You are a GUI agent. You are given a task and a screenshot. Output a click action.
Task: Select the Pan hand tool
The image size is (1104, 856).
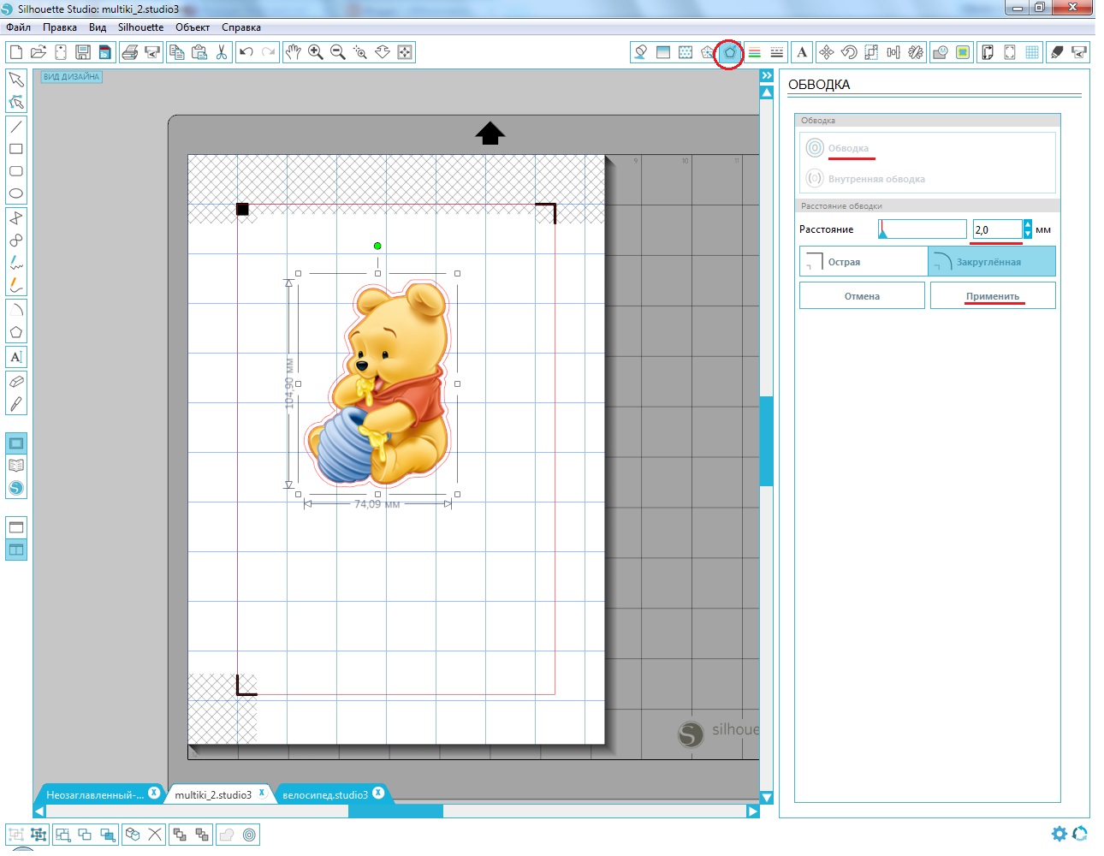[294, 52]
